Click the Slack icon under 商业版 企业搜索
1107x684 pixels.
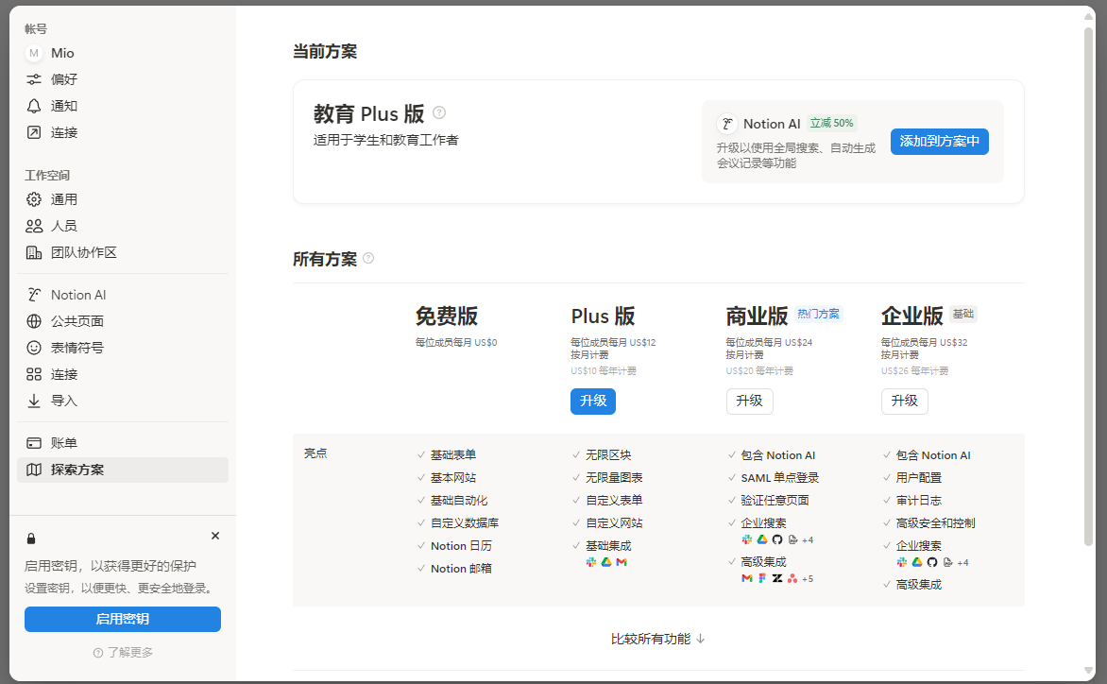[x=747, y=539]
